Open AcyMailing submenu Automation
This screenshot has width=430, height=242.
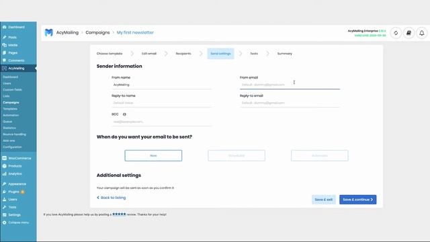point(11,115)
